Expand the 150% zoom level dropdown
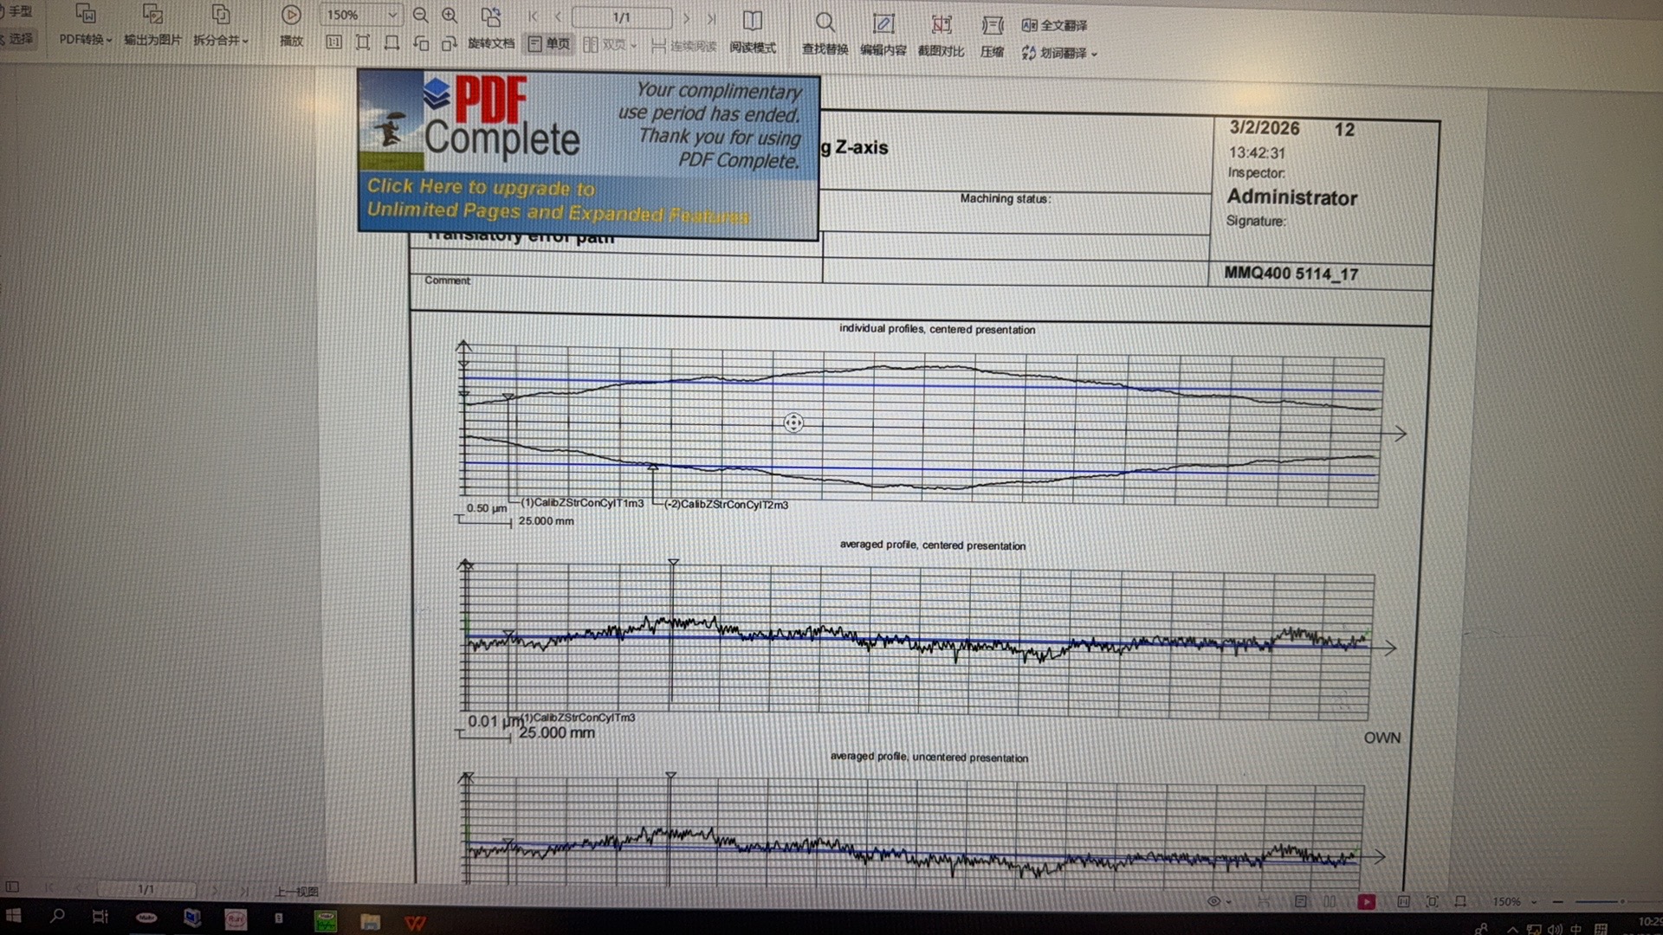 click(x=392, y=16)
